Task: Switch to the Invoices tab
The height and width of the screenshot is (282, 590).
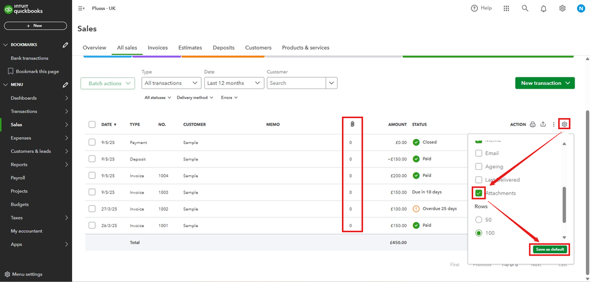Action: (158, 48)
